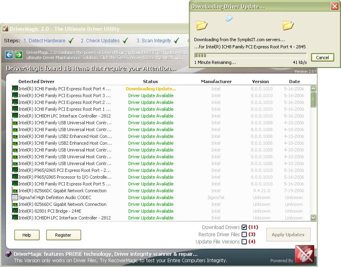Click icon of 82801 PCI Bridge - 244E
This screenshot has width=341, height=267.
[15, 211]
